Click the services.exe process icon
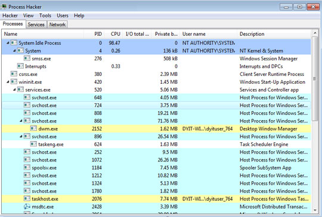Image resolution: width=322 pixels, height=217 pixels. [20, 90]
